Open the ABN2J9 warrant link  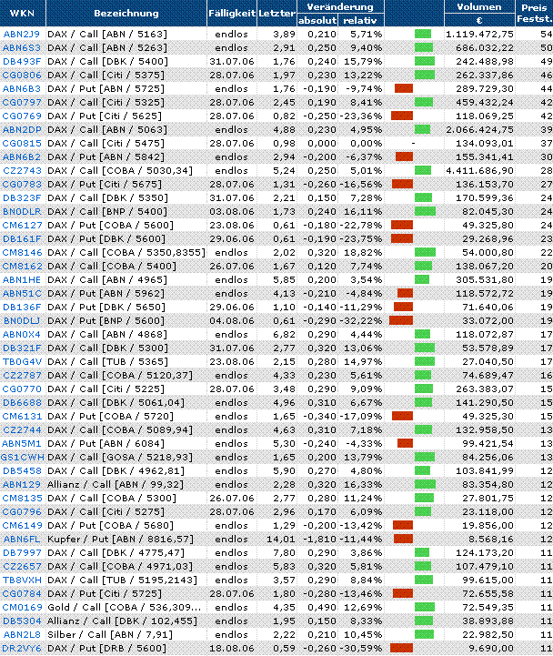click(21, 35)
